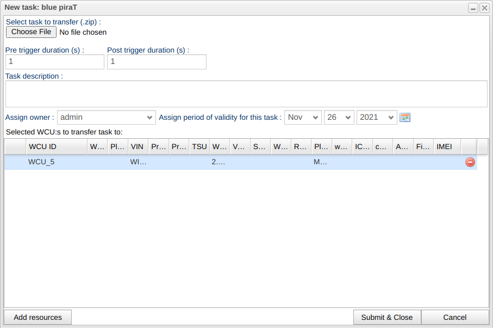Expand the month dropdown showing Nov
The width and height of the screenshot is (493, 328).
tap(303, 117)
